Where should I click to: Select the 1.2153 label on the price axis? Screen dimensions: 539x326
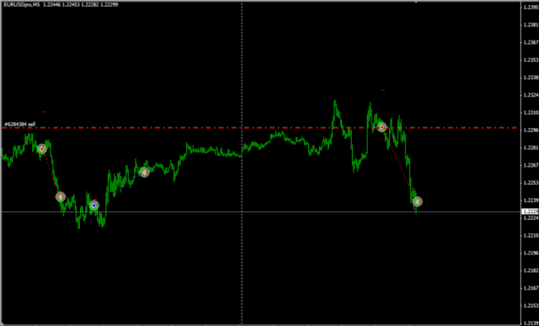point(531,306)
